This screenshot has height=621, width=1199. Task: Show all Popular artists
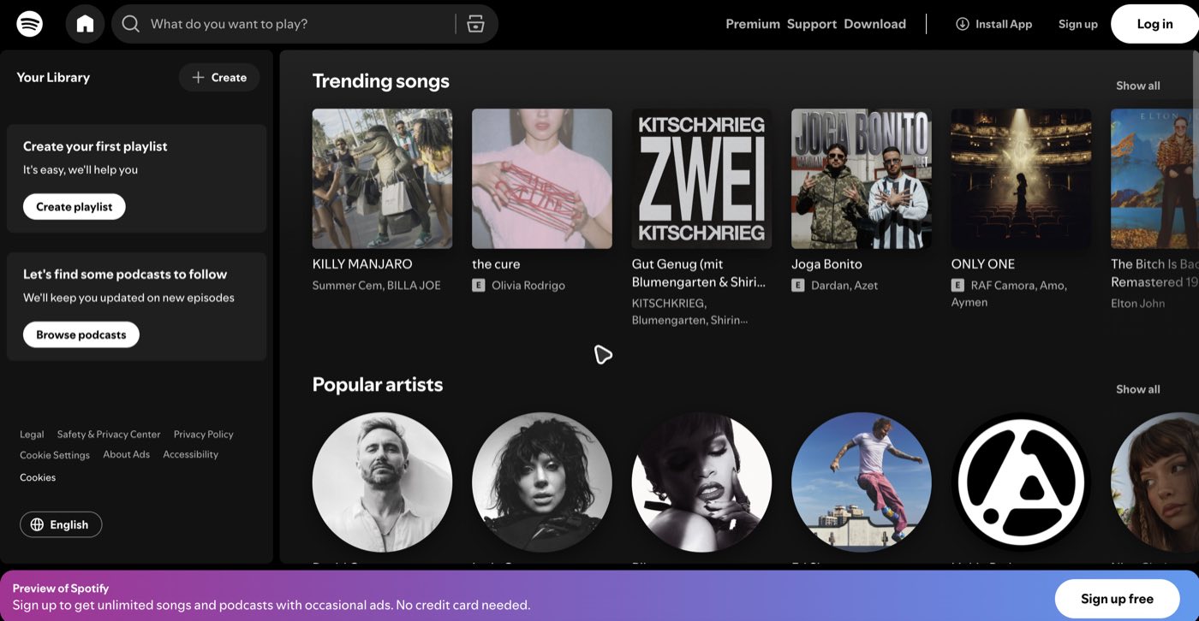coord(1137,389)
